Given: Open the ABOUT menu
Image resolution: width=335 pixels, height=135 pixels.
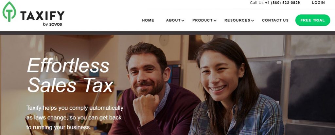Looking at the screenshot, I should tap(173, 20).
